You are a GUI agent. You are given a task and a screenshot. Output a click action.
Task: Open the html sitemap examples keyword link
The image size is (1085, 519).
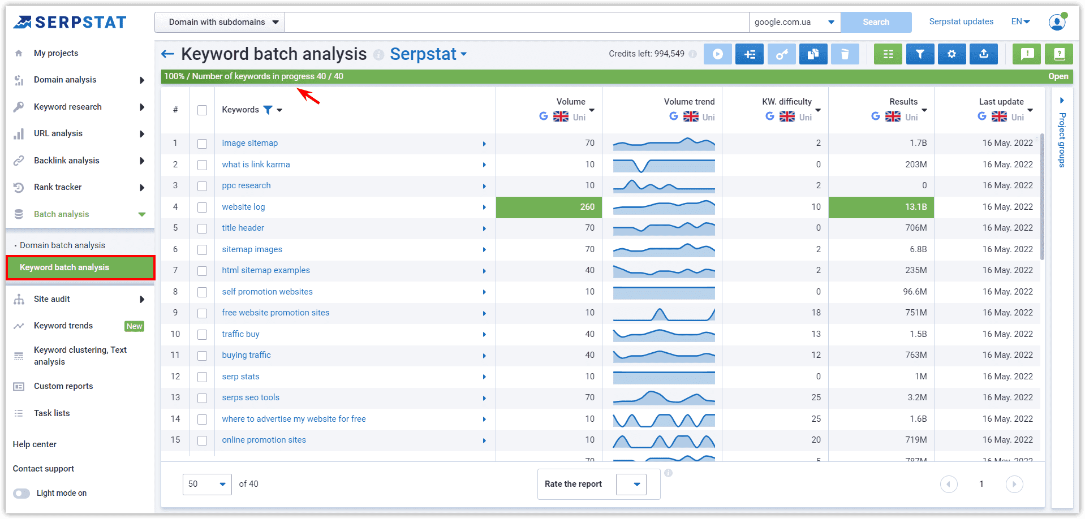click(266, 270)
